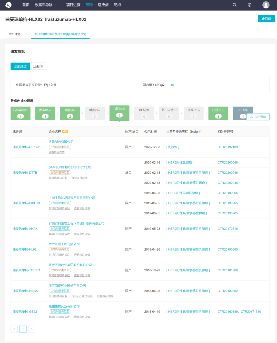
Task: Open 曲妥珠单抗-AHAK component link
Action: (x=25, y=229)
